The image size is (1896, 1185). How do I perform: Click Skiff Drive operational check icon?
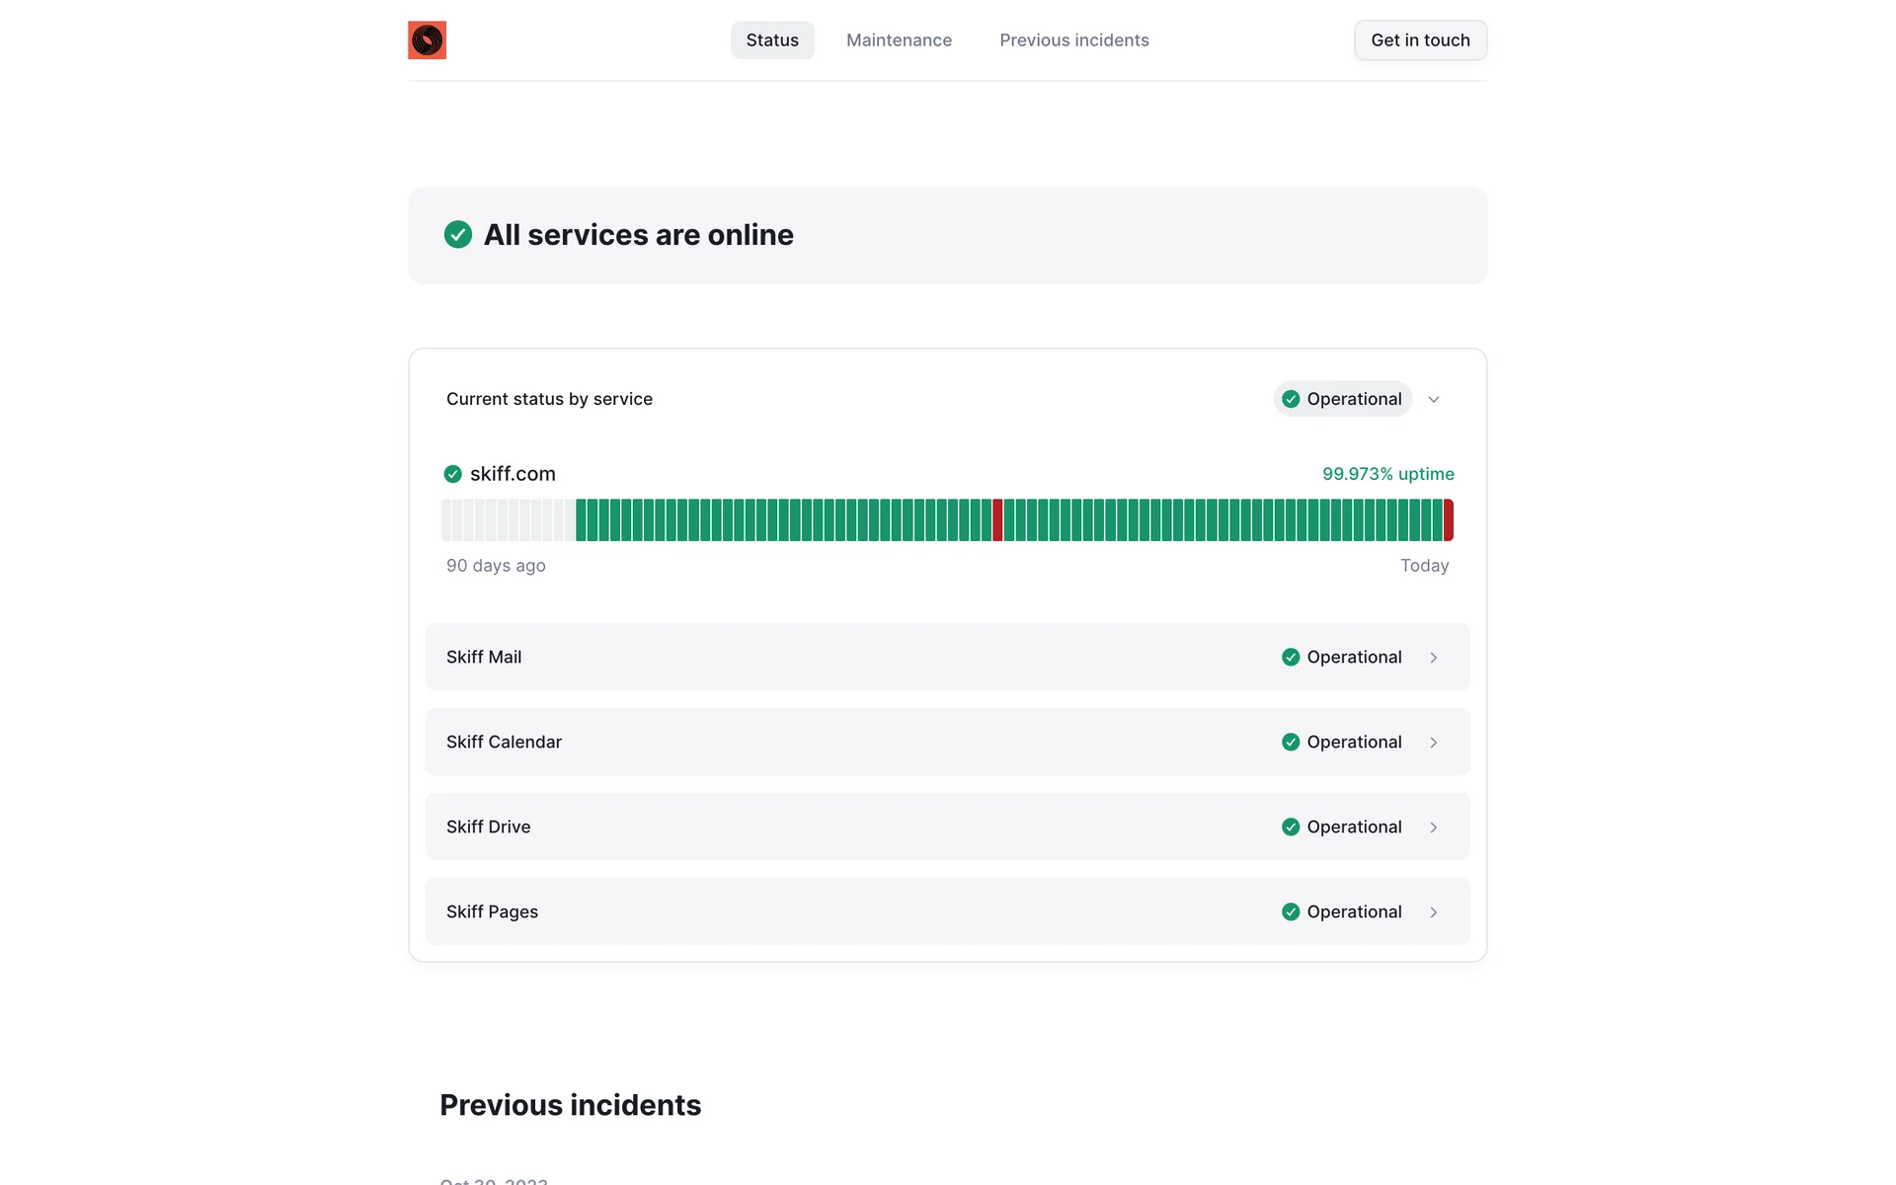1290,828
